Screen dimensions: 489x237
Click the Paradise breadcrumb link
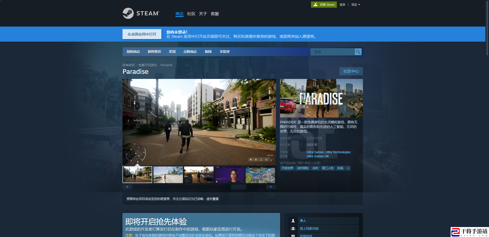click(x=166, y=65)
